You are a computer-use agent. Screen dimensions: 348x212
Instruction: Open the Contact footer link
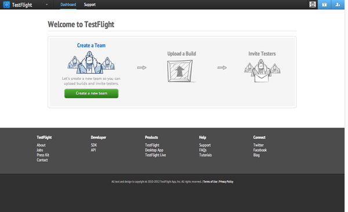[42, 160]
